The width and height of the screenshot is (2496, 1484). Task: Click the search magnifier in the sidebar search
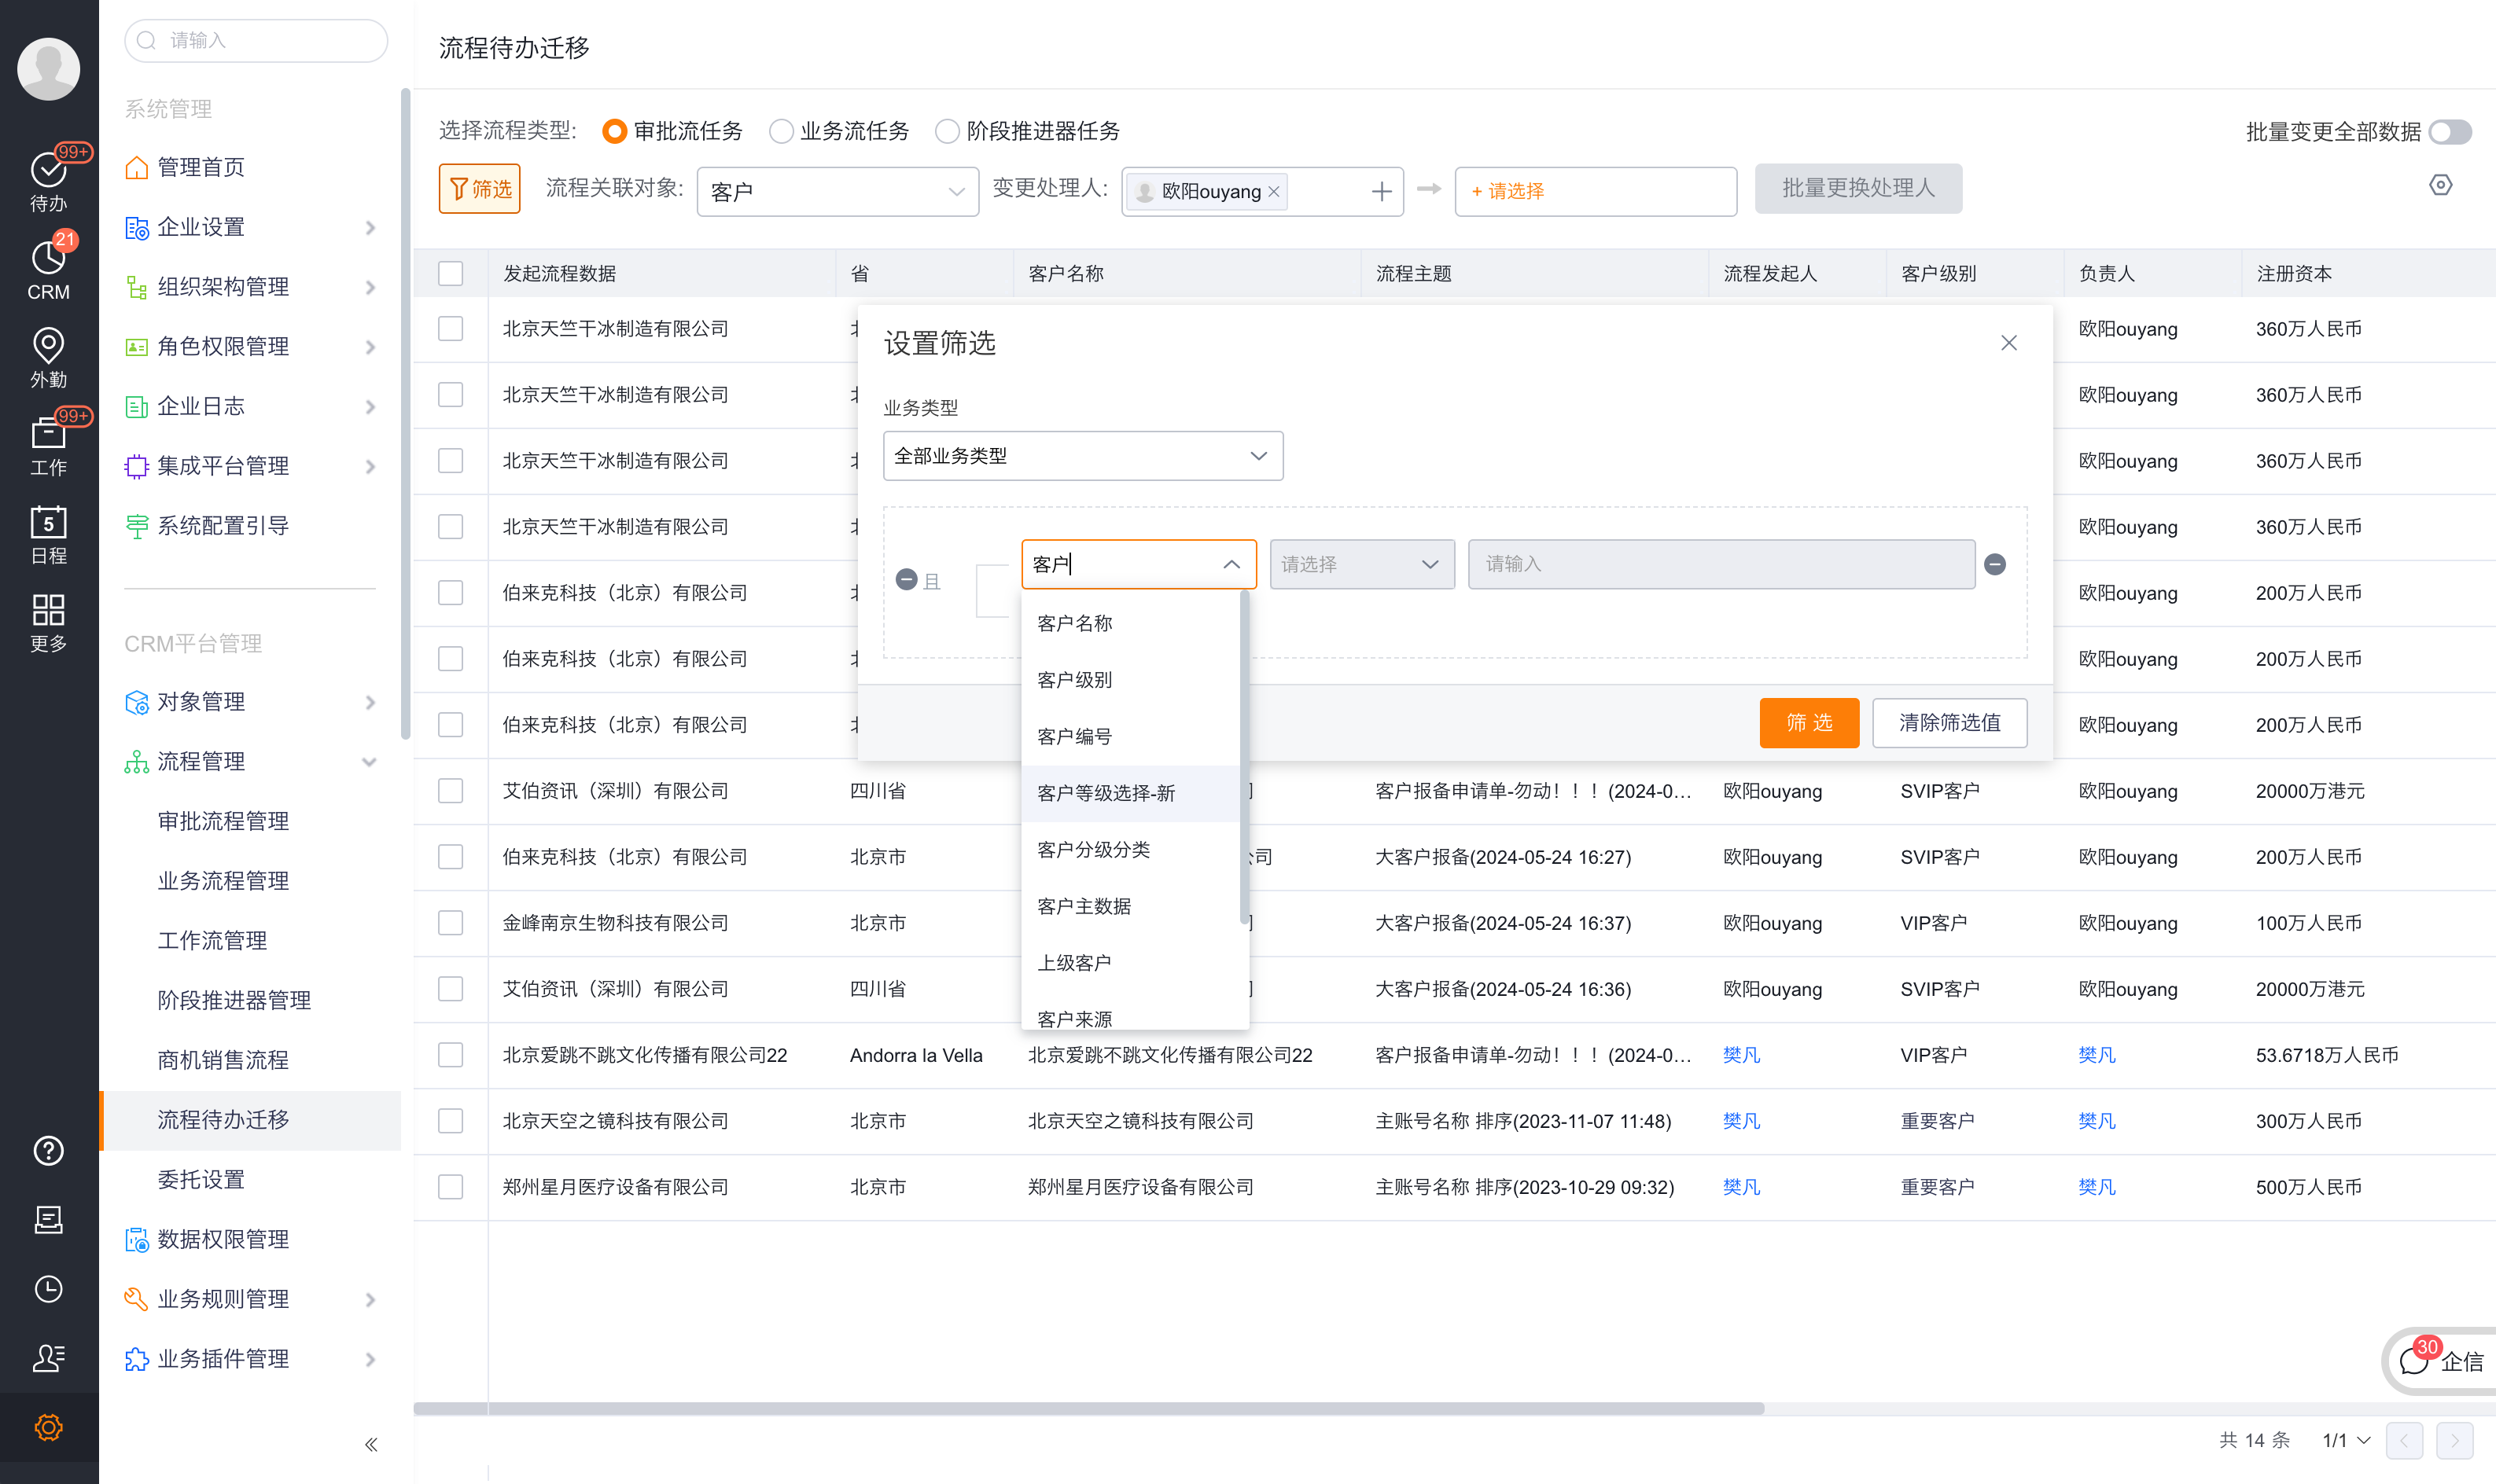click(x=147, y=40)
